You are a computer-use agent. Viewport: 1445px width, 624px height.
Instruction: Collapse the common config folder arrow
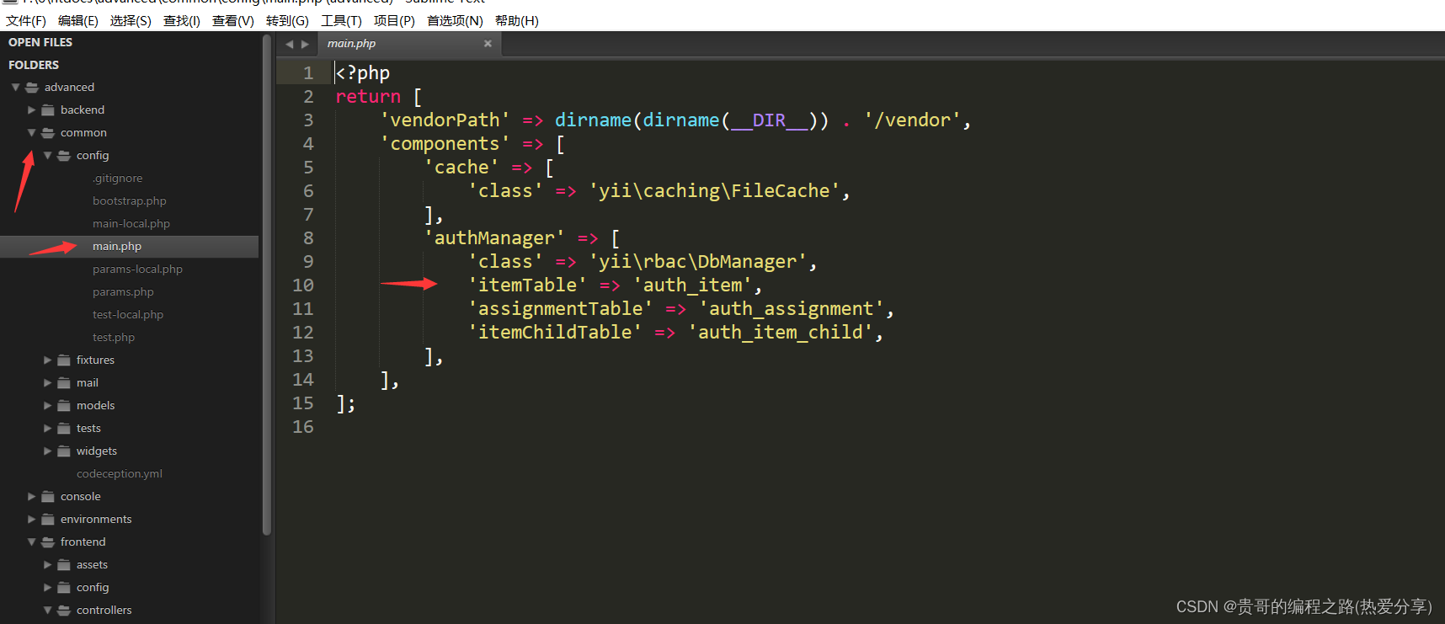coord(47,156)
